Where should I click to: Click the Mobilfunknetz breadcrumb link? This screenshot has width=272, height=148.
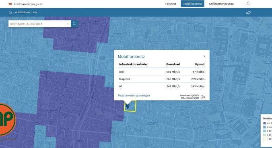click(x=23, y=12)
